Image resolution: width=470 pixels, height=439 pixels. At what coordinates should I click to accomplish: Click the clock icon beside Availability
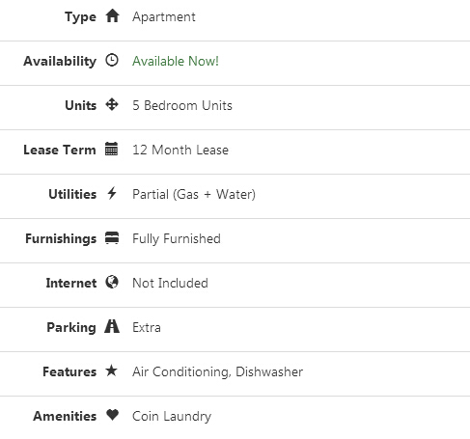(x=112, y=60)
